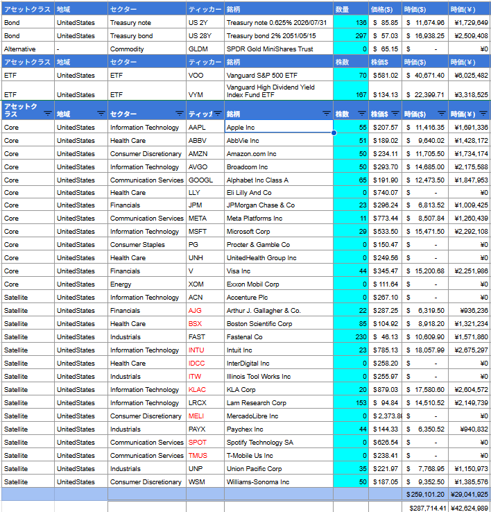Select the 'Union Pacific Corp' cell
491x512 pixels.
(x=279, y=468)
